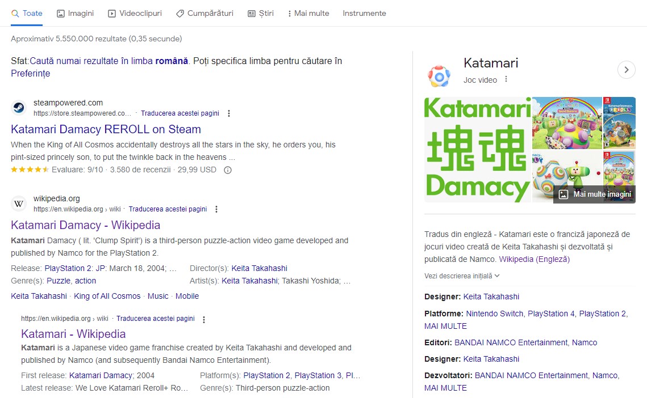Open options for the Katamari - Wikipedia sub-result

[x=204, y=319]
